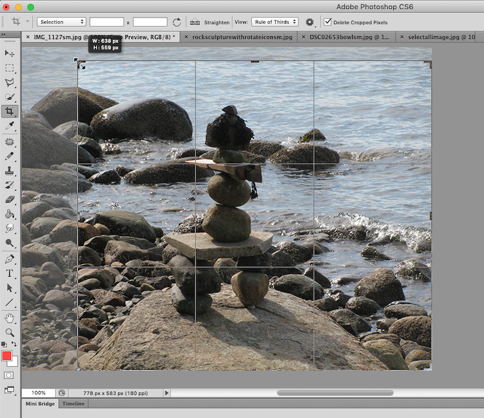Select the Clone Stamp tool

click(x=10, y=171)
